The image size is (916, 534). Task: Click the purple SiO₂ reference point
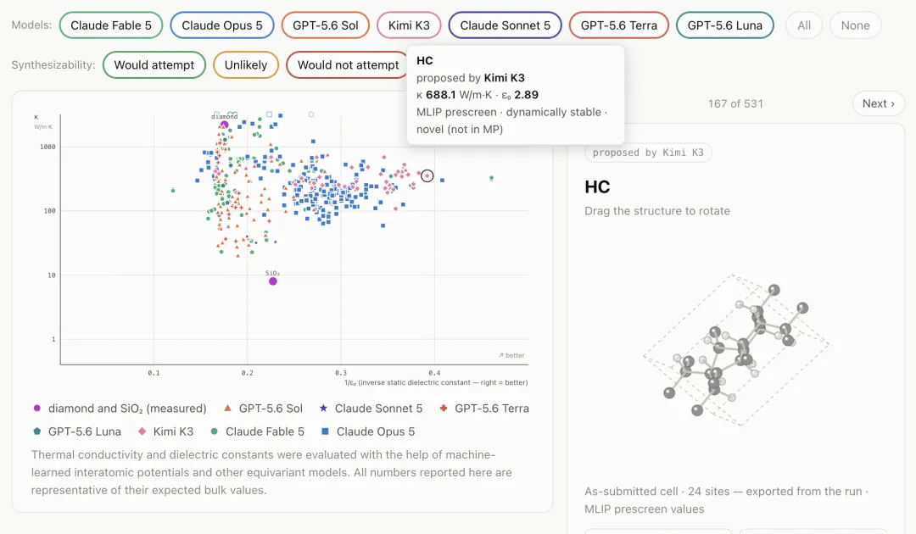tap(273, 281)
